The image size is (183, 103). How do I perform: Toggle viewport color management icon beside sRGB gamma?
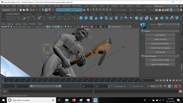click(109, 27)
